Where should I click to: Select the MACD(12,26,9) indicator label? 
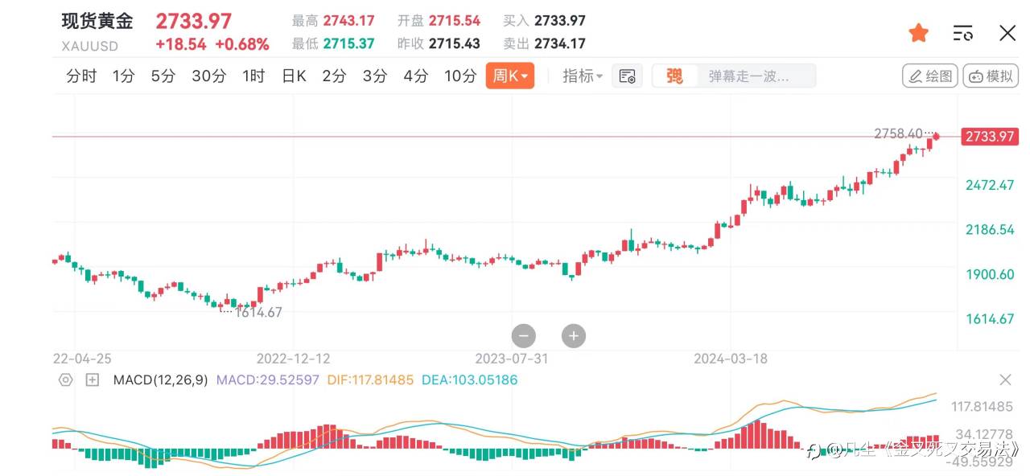tap(160, 380)
